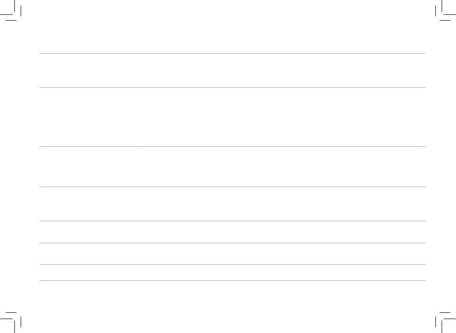The height and width of the screenshot is (333, 456).
Task: Click inside the sixth blank table row
Action: coord(232,254)
